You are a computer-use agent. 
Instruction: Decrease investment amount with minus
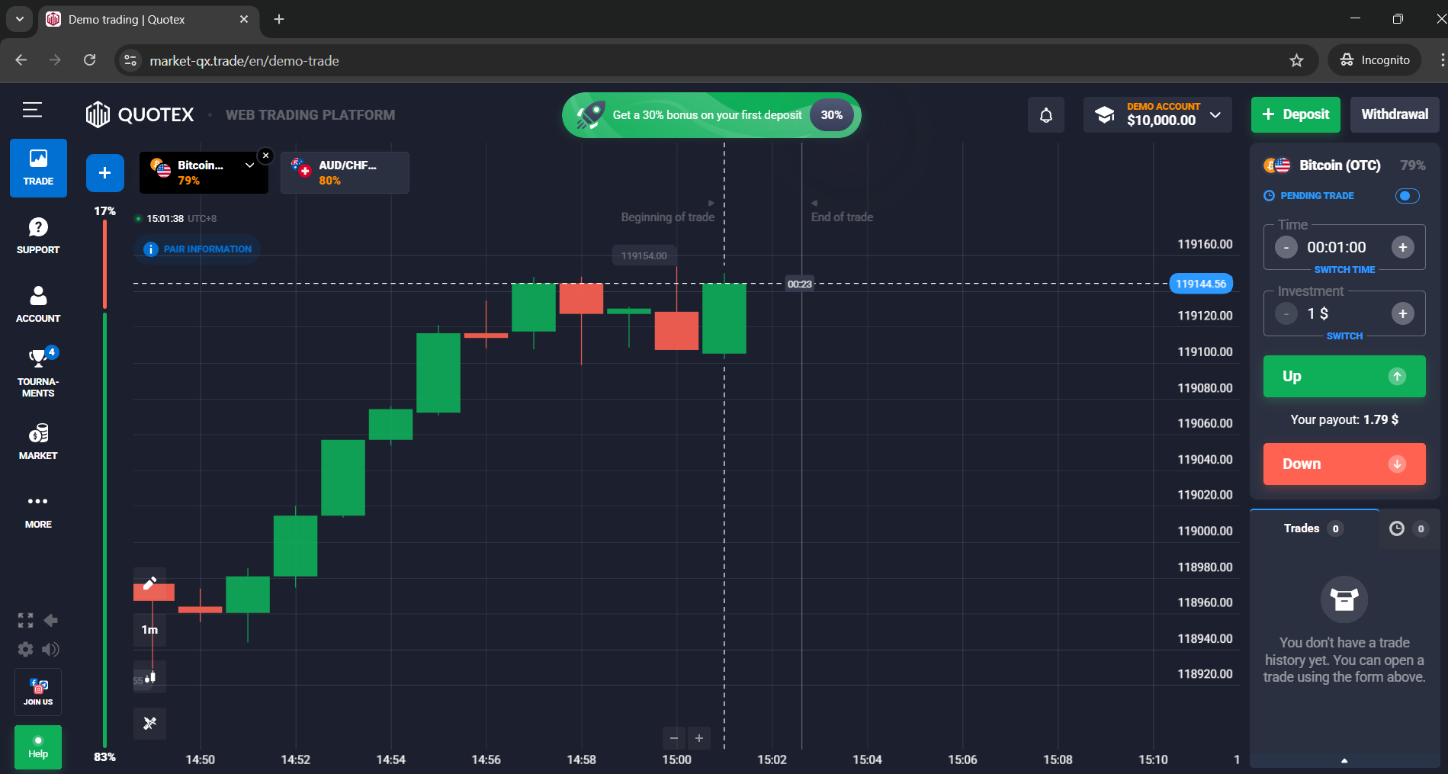pos(1286,313)
